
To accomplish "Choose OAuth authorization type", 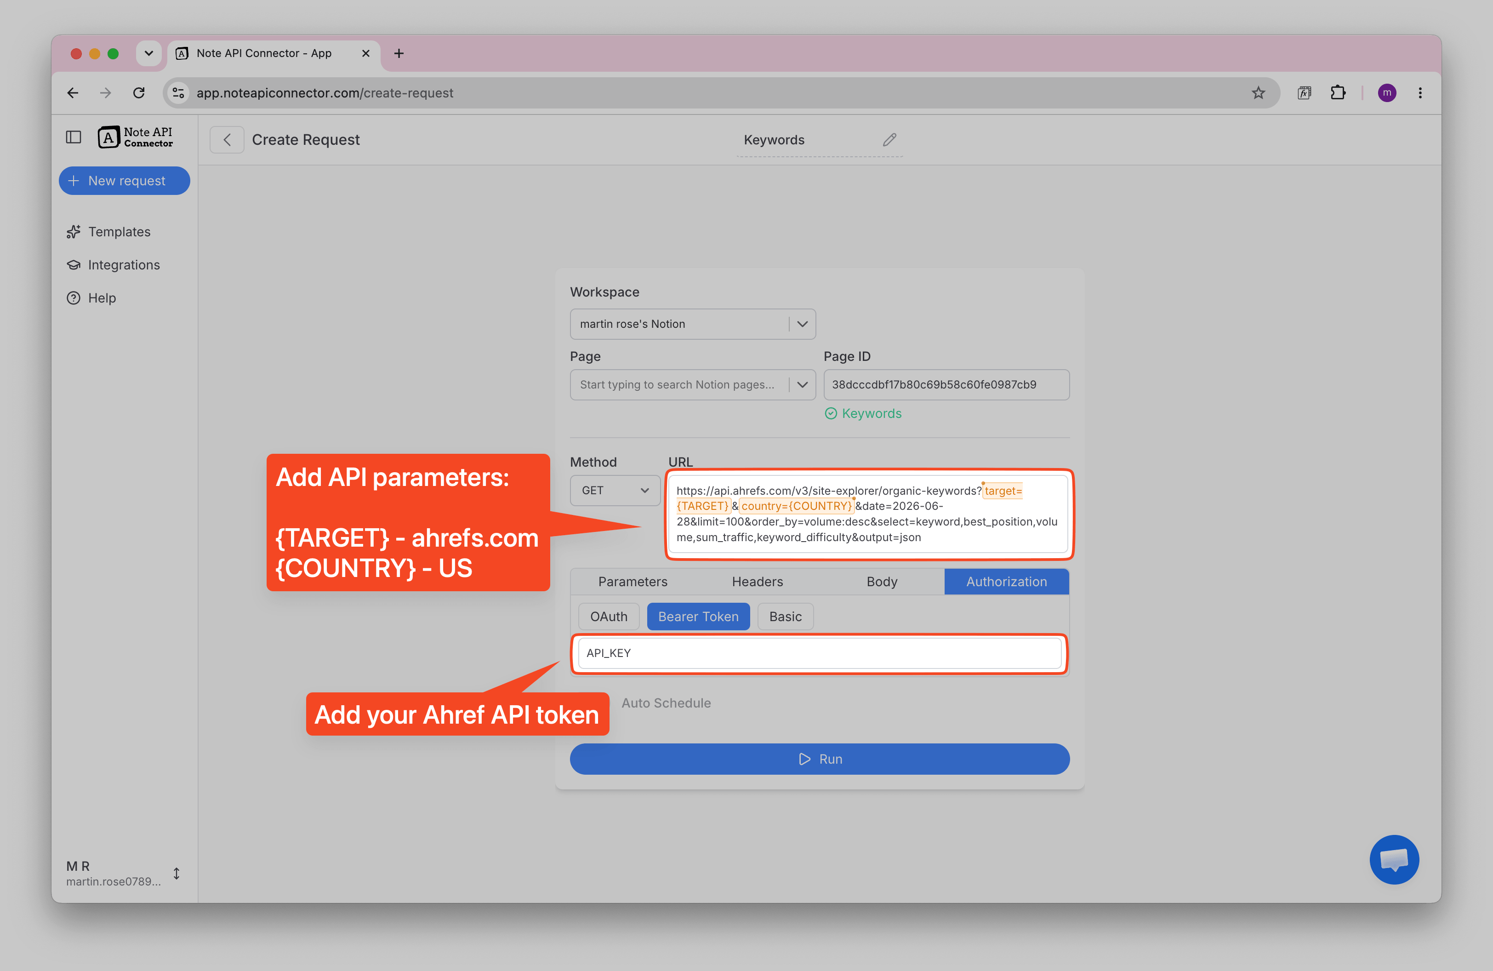I will (609, 617).
